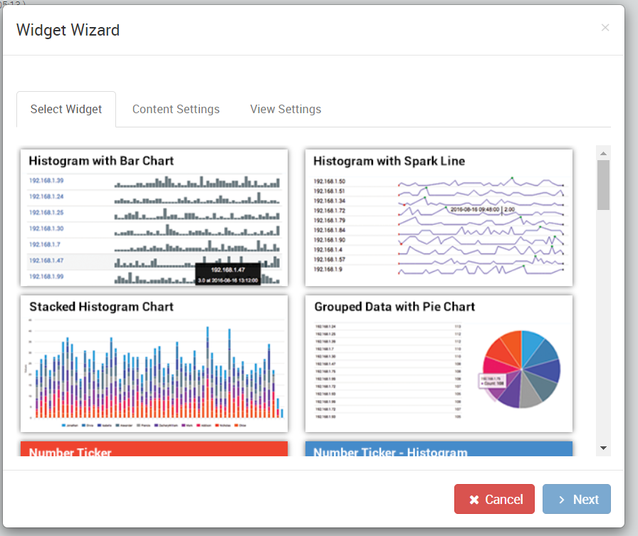Click the scrollbar down arrow

pyautogui.click(x=603, y=448)
